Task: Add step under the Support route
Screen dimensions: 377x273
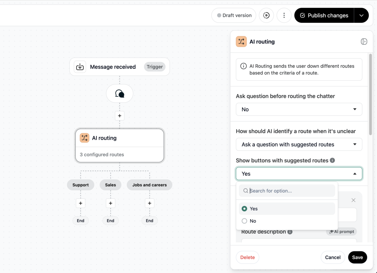Action: (80, 203)
